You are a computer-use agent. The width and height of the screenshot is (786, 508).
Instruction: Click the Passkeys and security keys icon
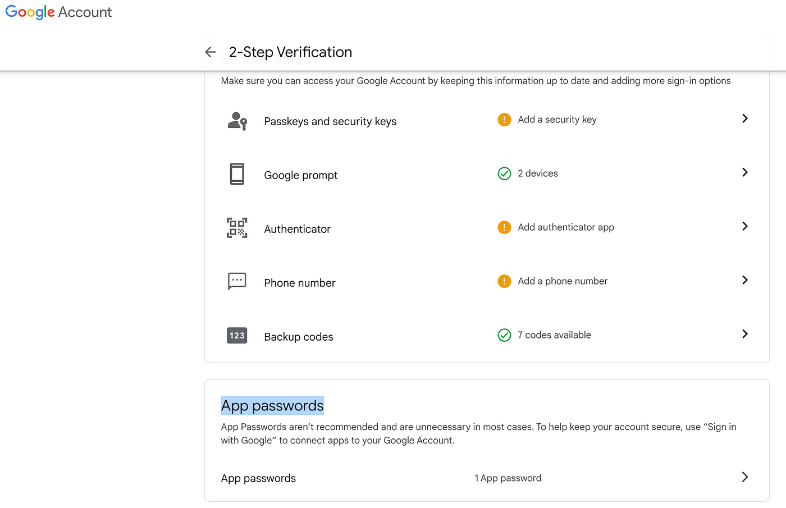pos(237,121)
